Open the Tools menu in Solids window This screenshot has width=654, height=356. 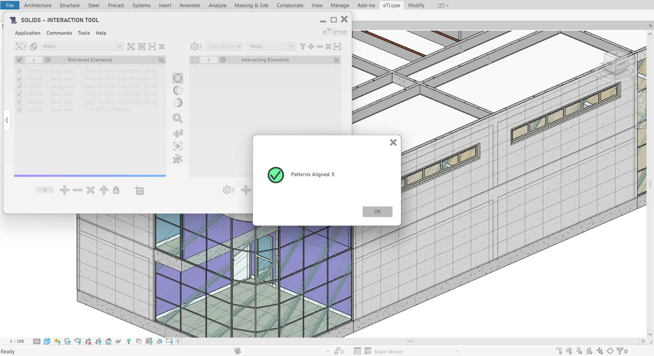[84, 33]
